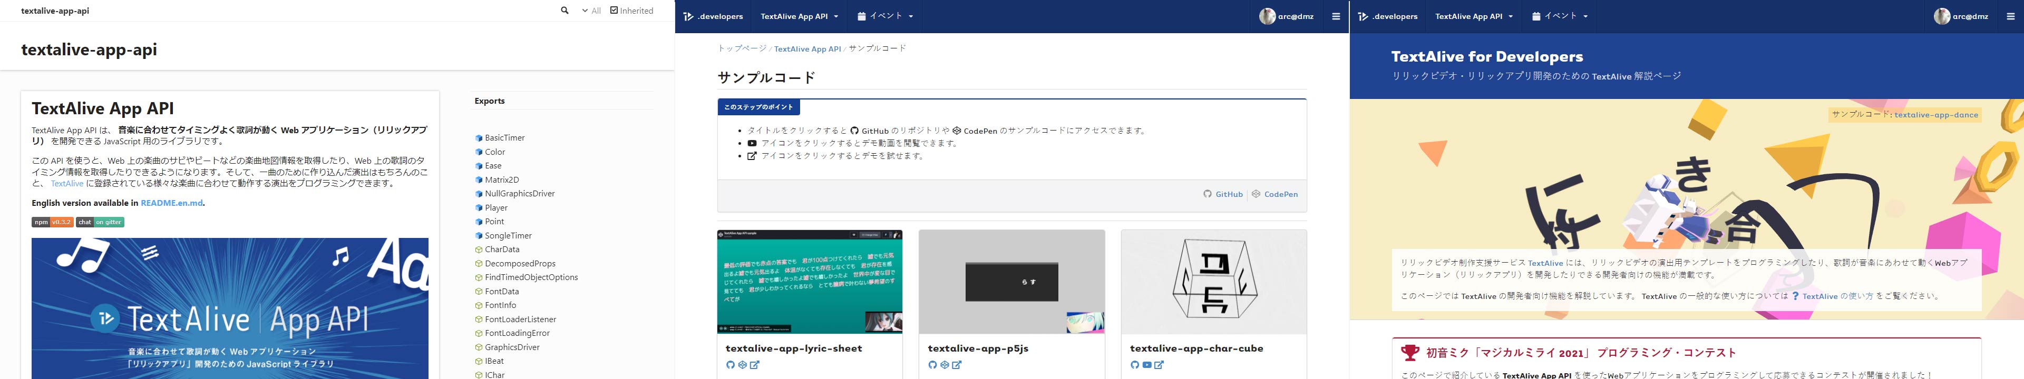Viewport: 2024px width, 379px height.
Task: Open YouTube demo icon under textalive-app-char-cube
Action: [1147, 365]
